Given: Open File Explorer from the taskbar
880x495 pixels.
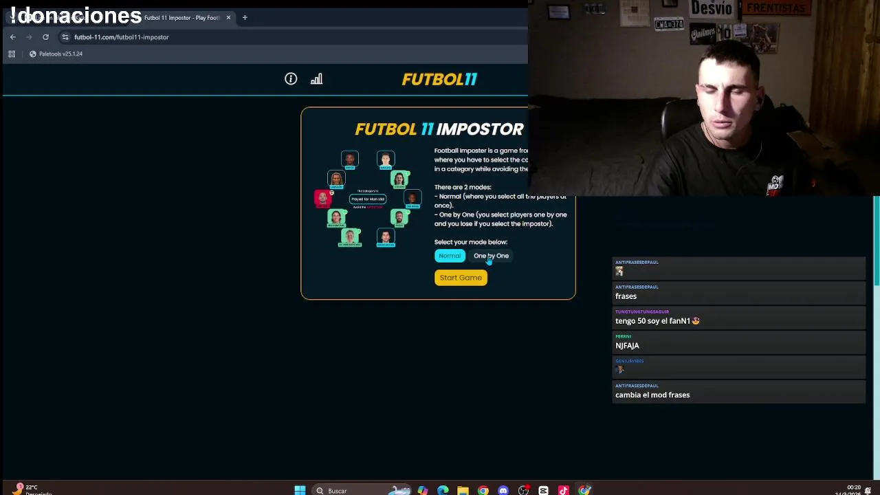Looking at the screenshot, I should (x=463, y=490).
